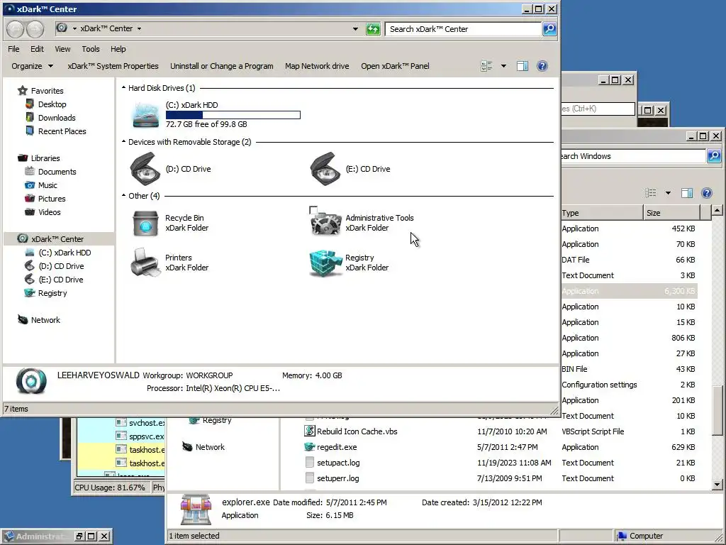Open the blue Help icon in xDark Center

pos(542,66)
